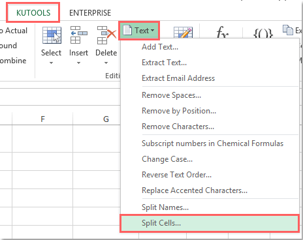Pick Remove Spaces... from the menu
Screen dimensions: 303x240
point(171,95)
